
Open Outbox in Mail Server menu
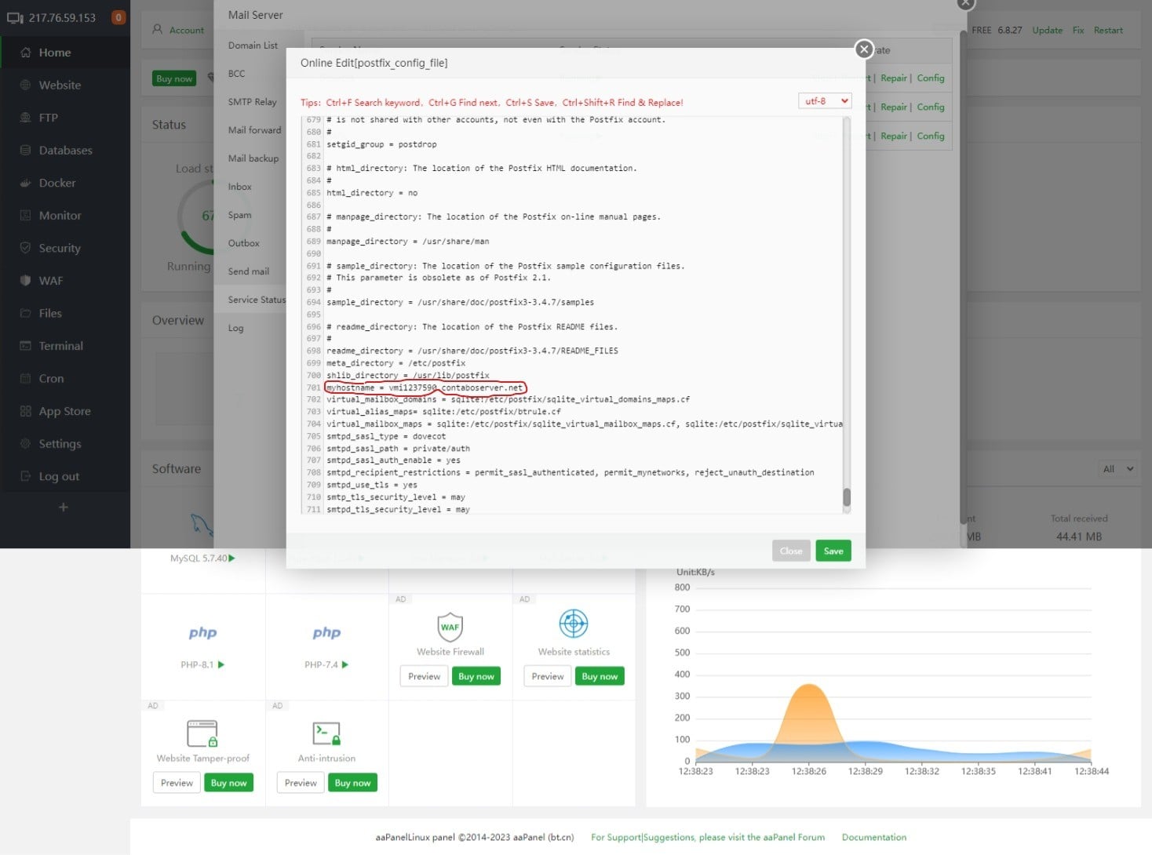[244, 243]
